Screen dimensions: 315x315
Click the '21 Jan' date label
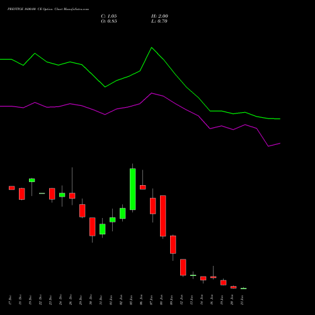point(242,300)
